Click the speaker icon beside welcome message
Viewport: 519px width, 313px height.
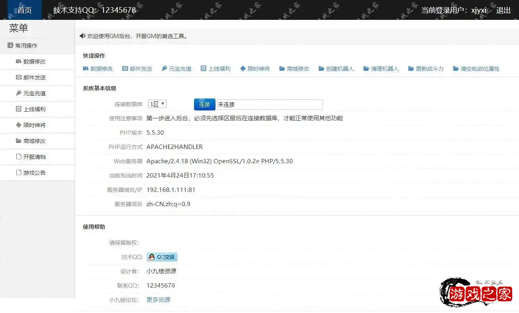click(x=83, y=36)
